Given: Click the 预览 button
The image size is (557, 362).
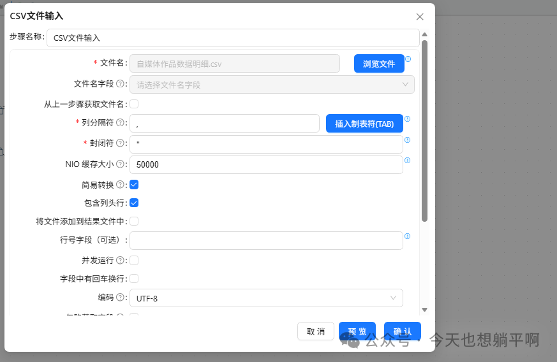Looking at the screenshot, I should click(357, 331).
